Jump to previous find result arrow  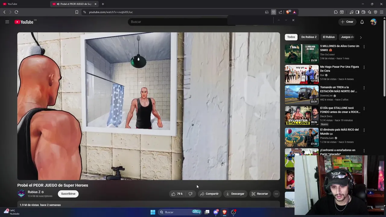279,20
